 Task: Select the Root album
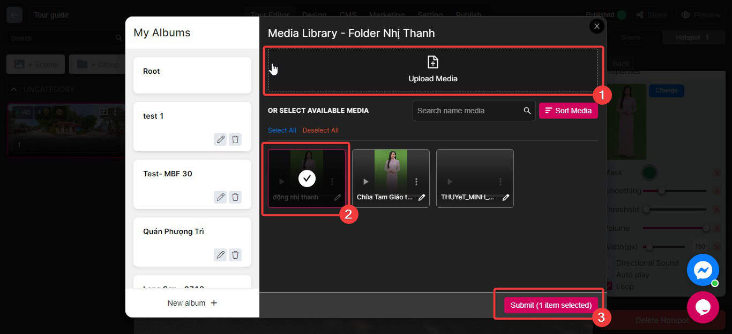[192, 75]
